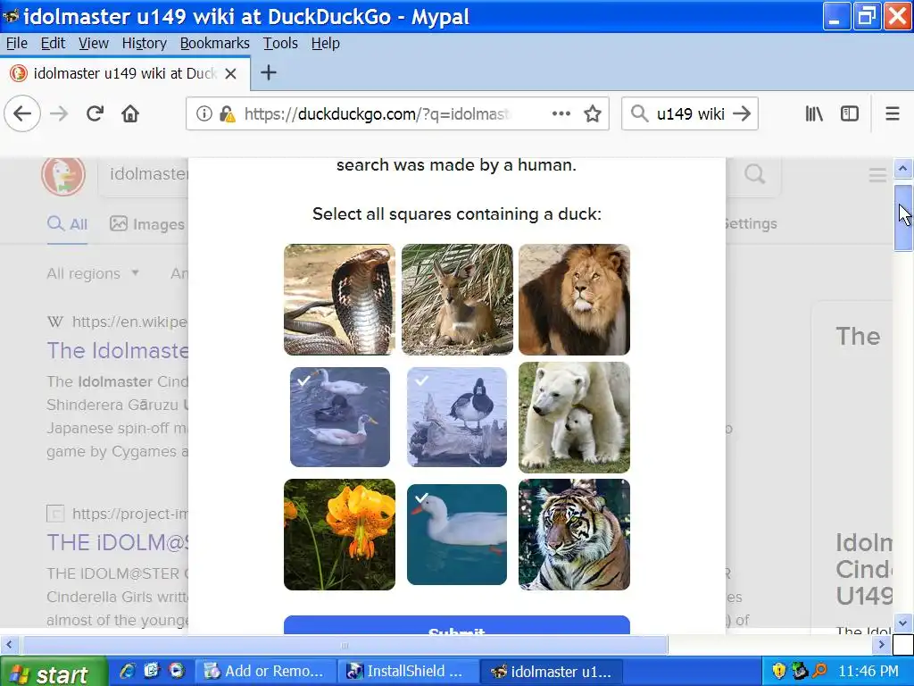
Task: Deselect the duck on driftwood square
Action: point(457,417)
